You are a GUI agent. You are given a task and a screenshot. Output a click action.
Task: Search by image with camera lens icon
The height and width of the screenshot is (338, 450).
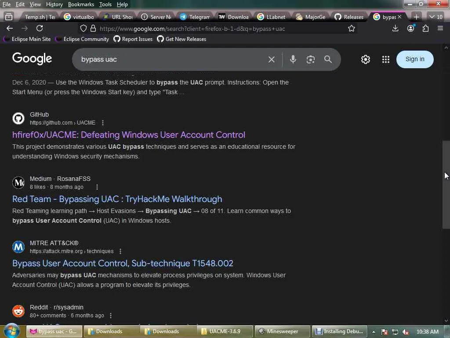coord(311,59)
